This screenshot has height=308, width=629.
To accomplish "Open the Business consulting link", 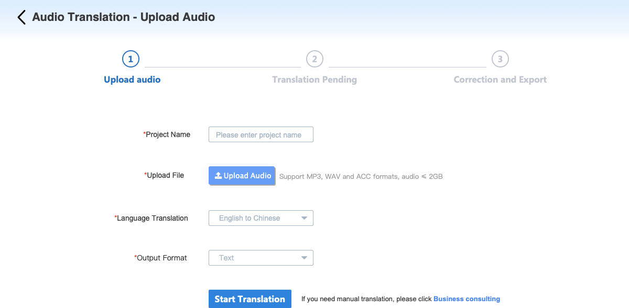I will 467,299.
